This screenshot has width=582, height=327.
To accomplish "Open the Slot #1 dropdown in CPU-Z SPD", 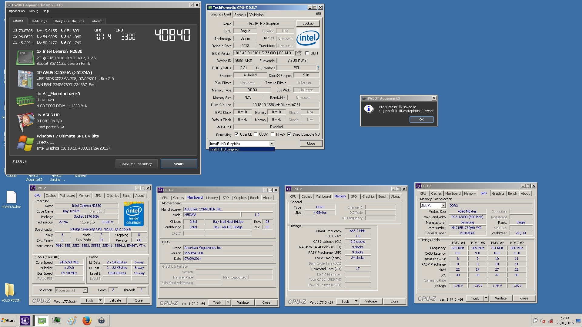I will [x=443, y=206].
